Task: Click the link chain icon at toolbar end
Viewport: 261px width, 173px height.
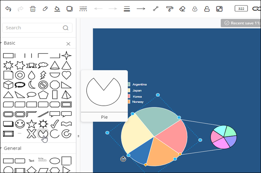Action: (256, 9)
